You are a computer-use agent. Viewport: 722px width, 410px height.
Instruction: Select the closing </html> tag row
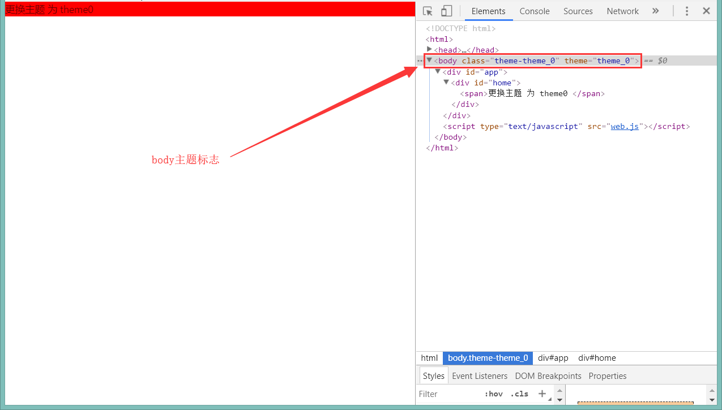pos(442,148)
